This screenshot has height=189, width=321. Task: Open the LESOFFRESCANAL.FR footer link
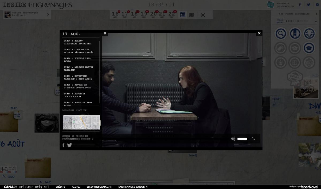99,187
